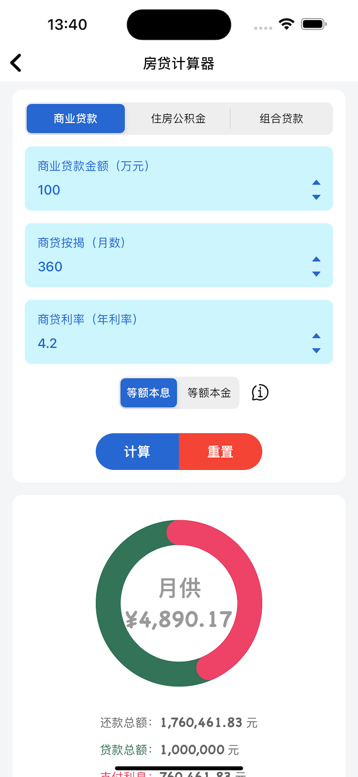358x777 pixels.
Task: Tap the back arrow icon
Action: 16,63
